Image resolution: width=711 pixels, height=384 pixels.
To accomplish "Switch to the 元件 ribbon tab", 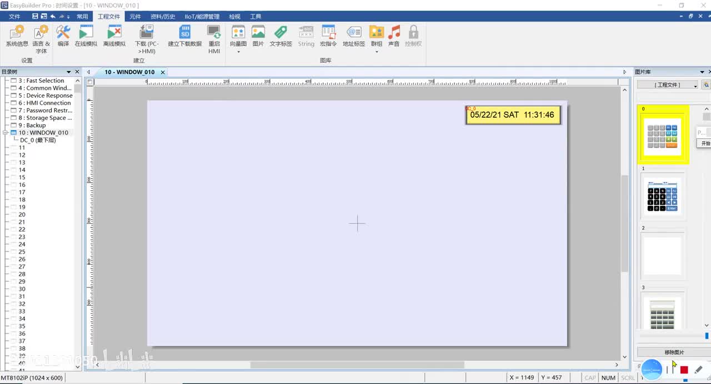I will click(135, 17).
